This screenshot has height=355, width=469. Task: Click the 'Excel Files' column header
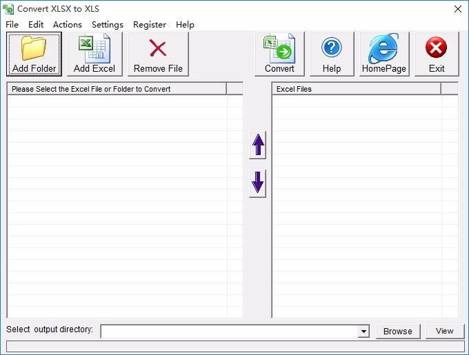(357, 89)
